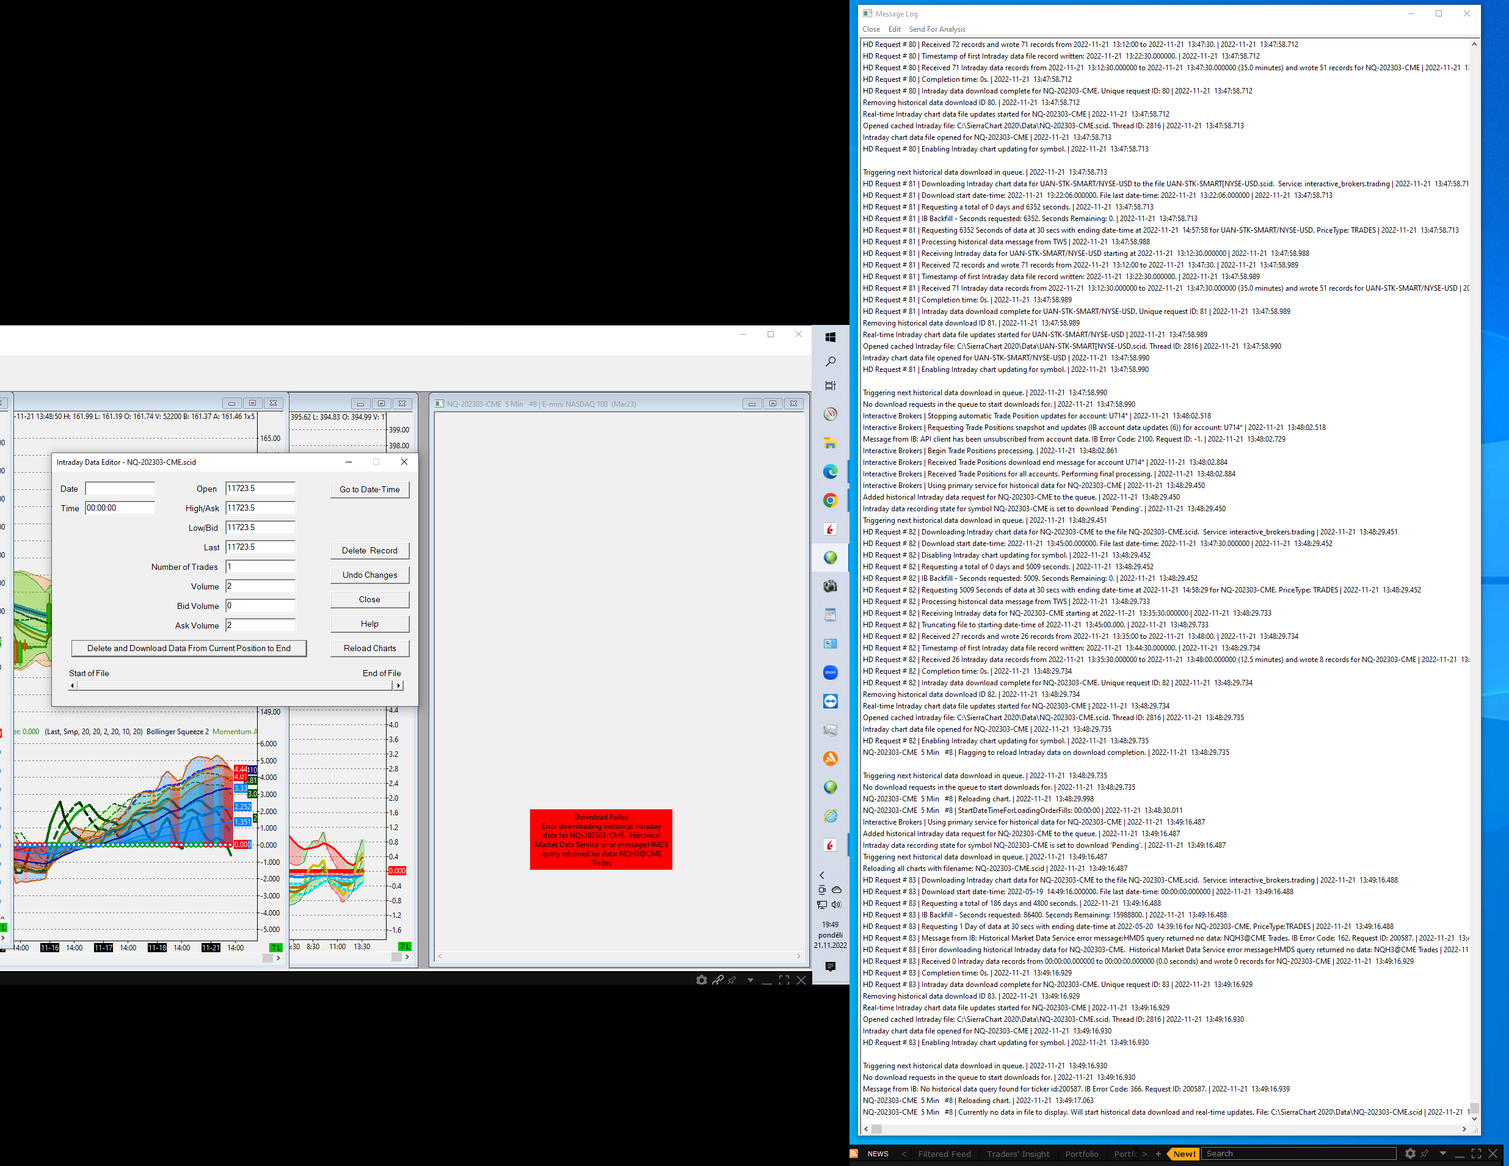Toggle the link icon below chart window
Screen dimensions: 1509x1166
point(718,980)
